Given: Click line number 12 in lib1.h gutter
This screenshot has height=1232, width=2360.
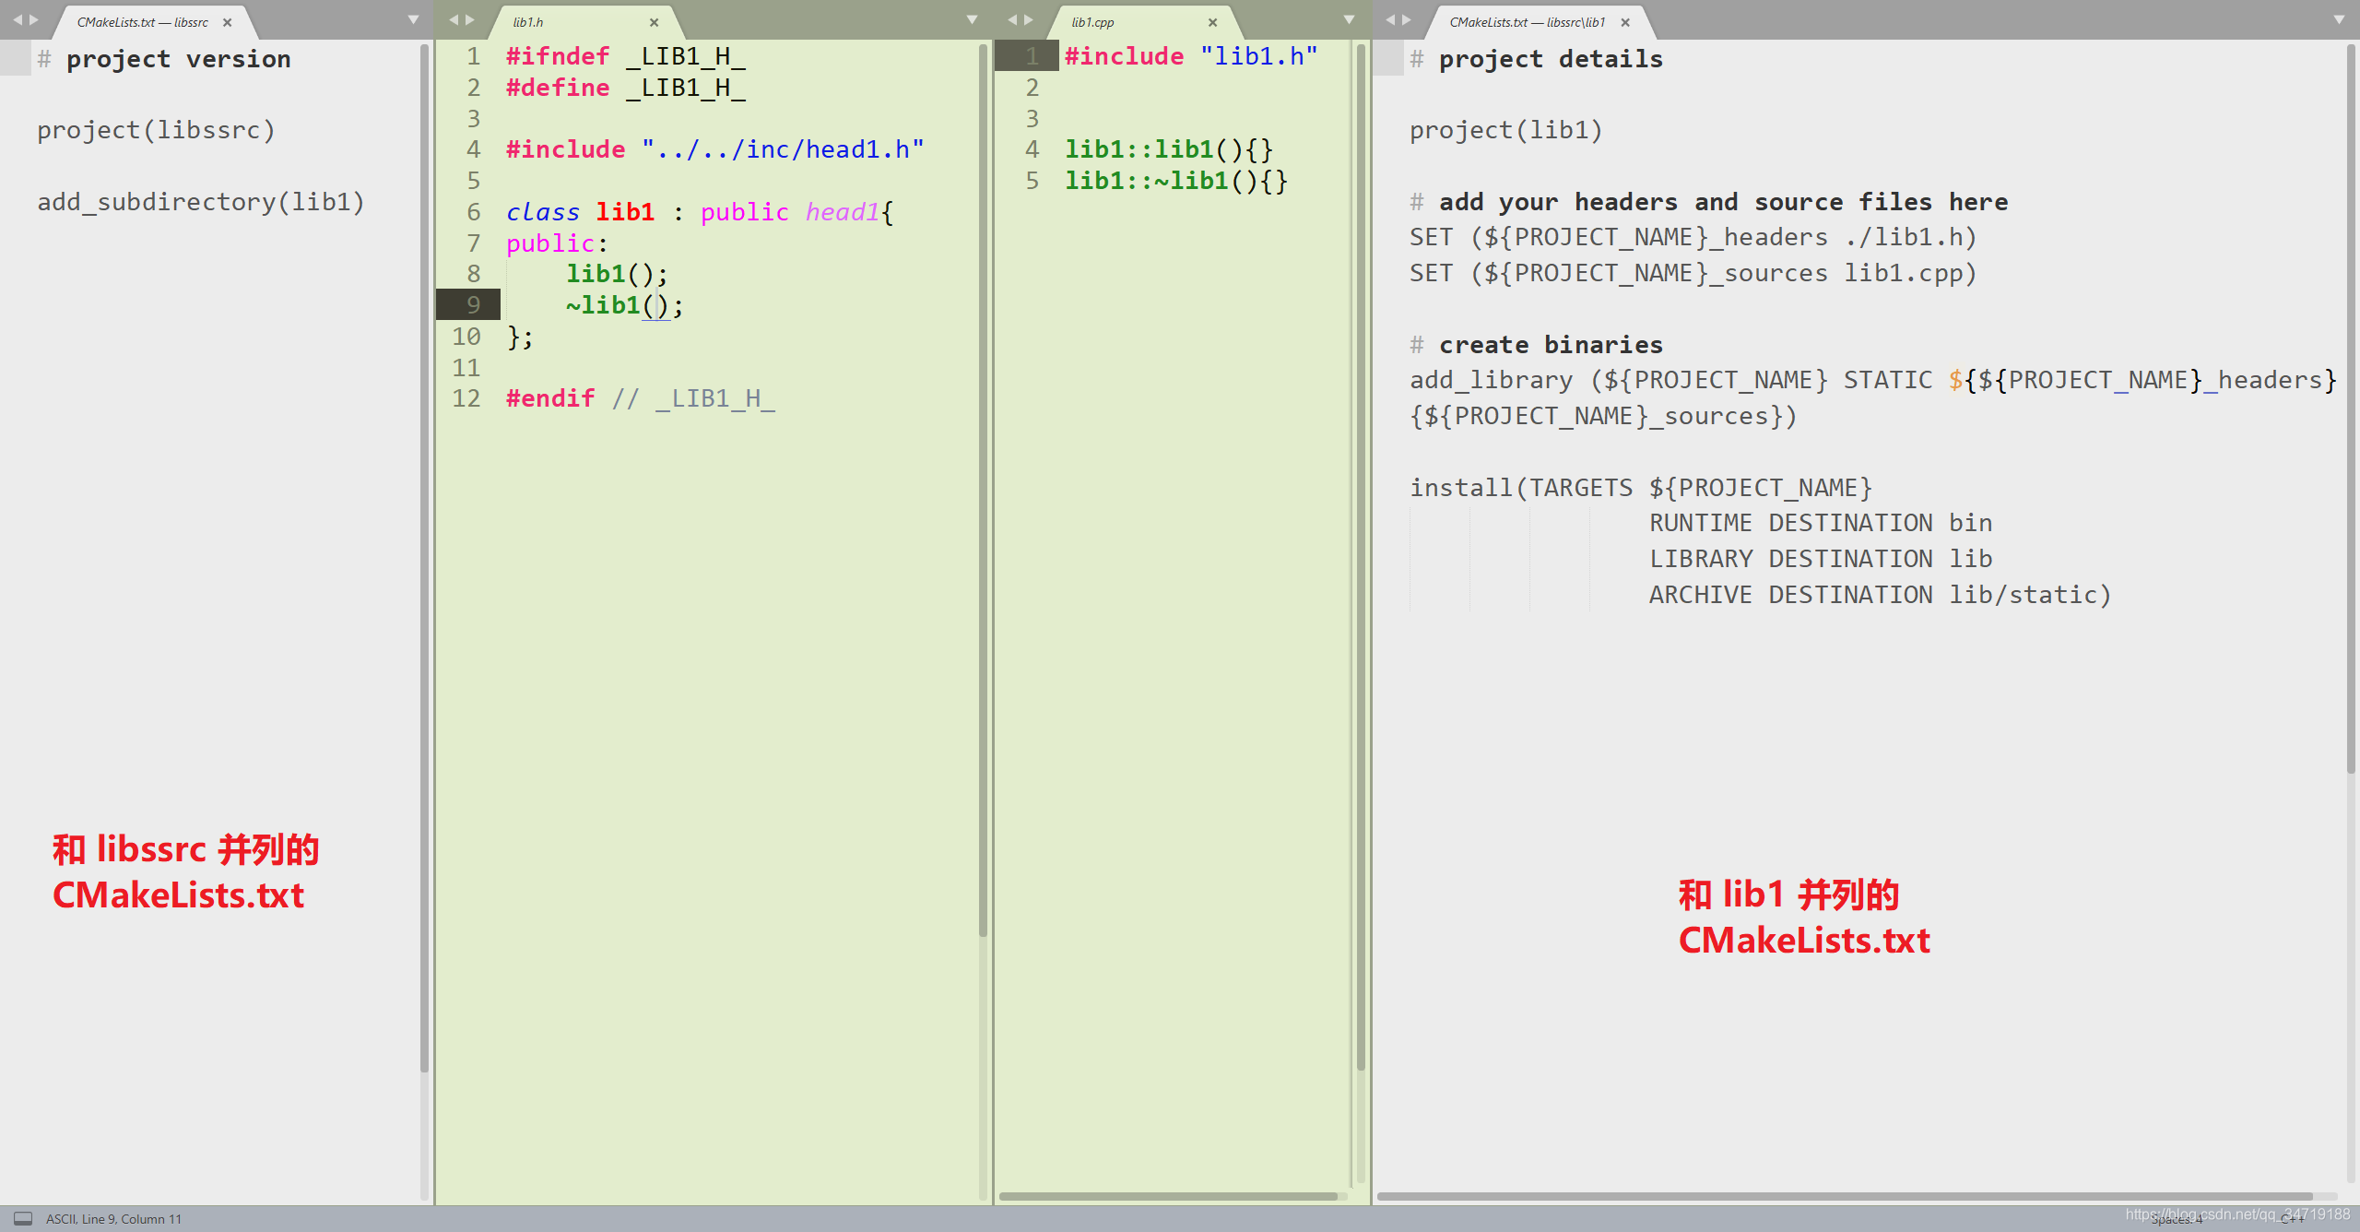Looking at the screenshot, I should 466,398.
